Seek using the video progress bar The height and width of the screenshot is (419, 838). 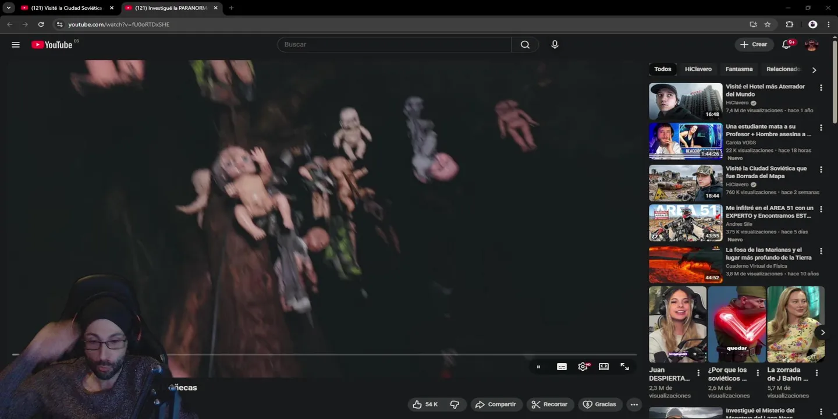point(324,354)
